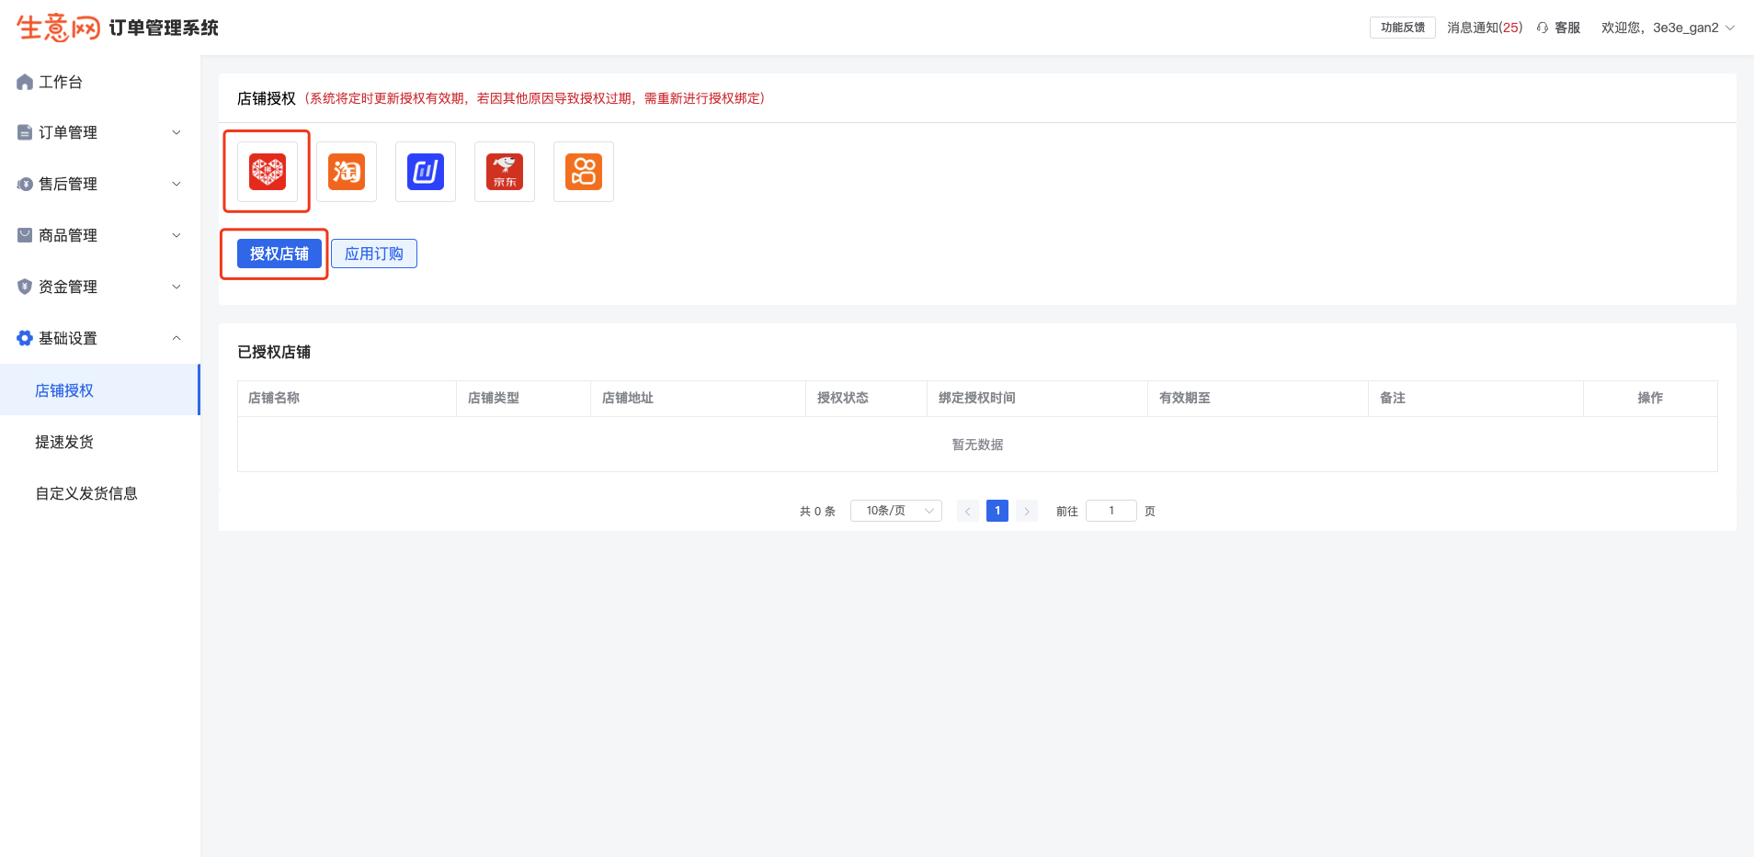Click the 店铺地址 column header
The height and width of the screenshot is (857, 1754).
(628, 398)
